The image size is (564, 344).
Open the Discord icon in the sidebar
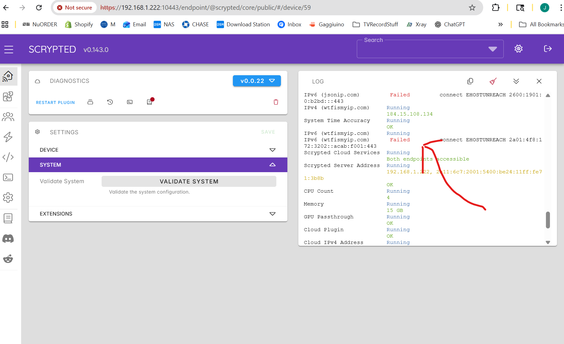(x=8, y=239)
